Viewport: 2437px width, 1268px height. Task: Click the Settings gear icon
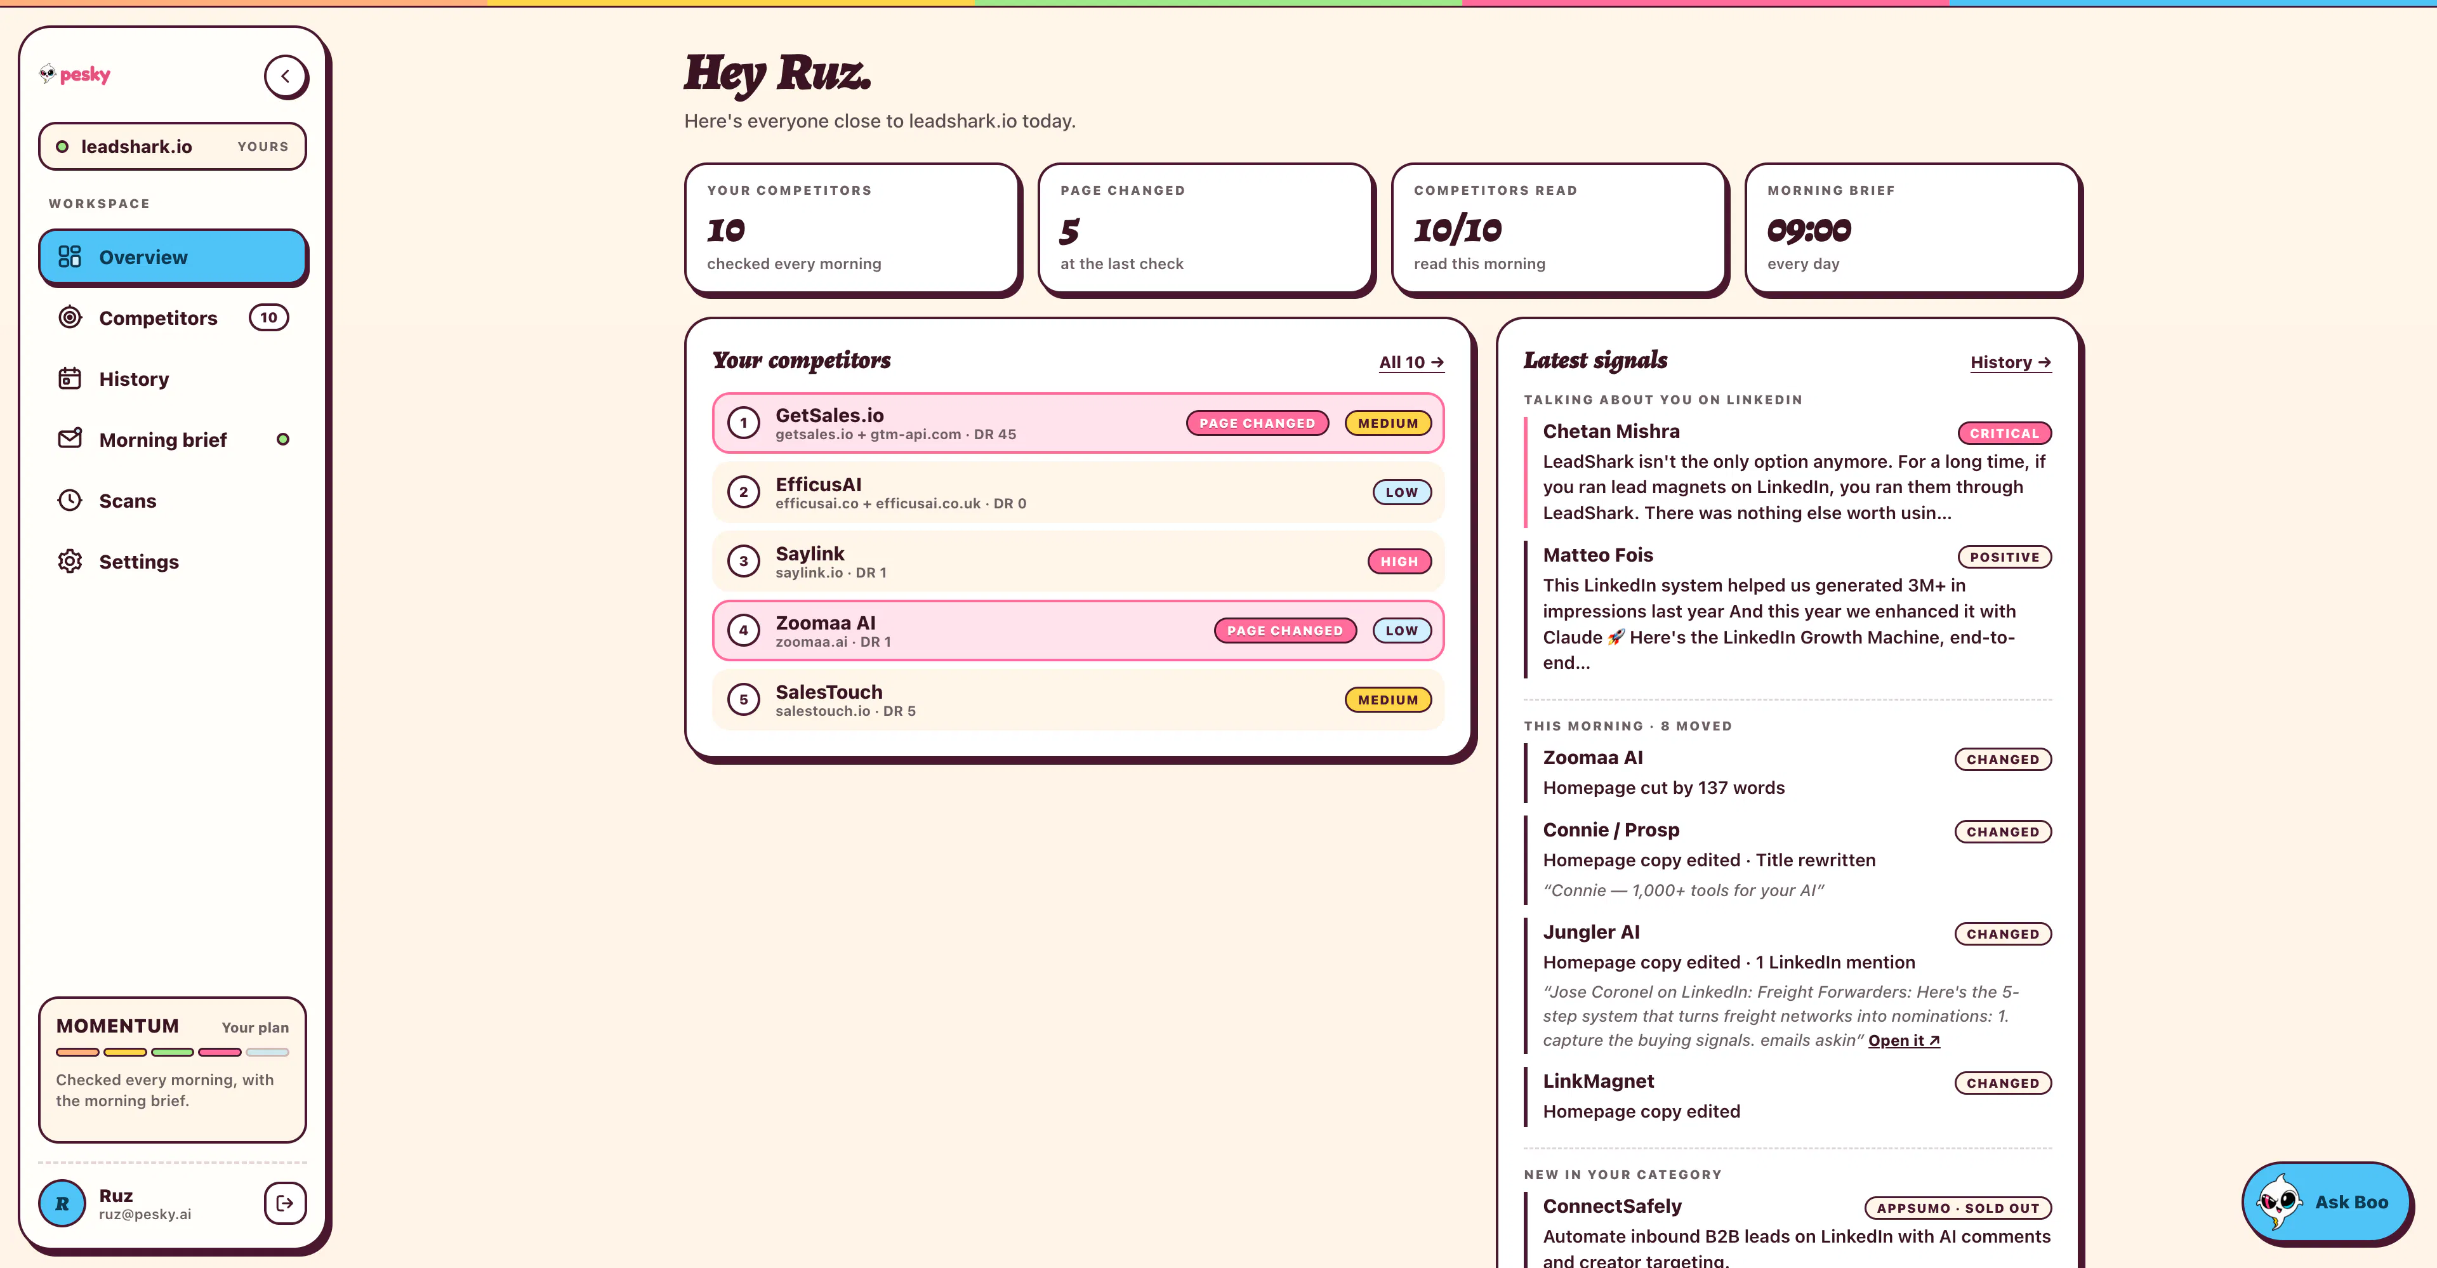(x=70, y=561)
